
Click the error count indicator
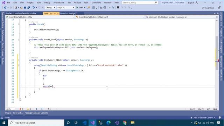(21, 109)
